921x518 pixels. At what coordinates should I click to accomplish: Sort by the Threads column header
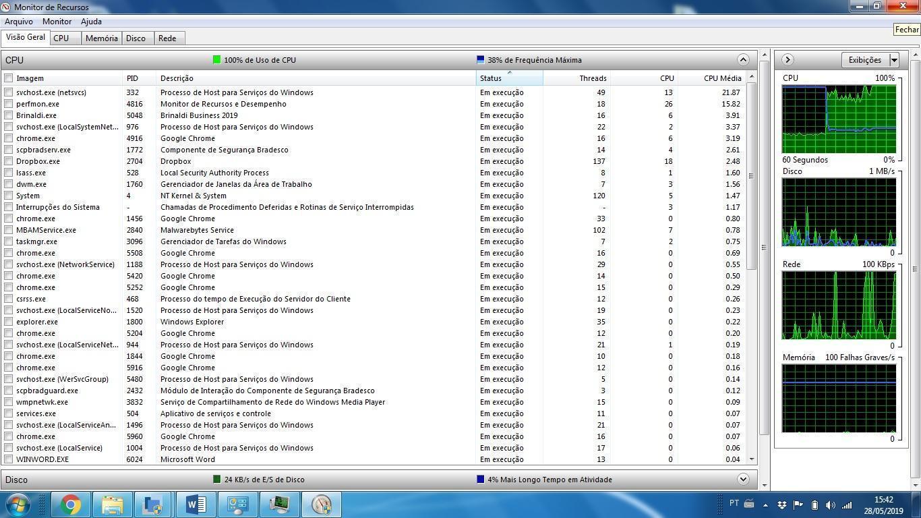coord(576,78)
